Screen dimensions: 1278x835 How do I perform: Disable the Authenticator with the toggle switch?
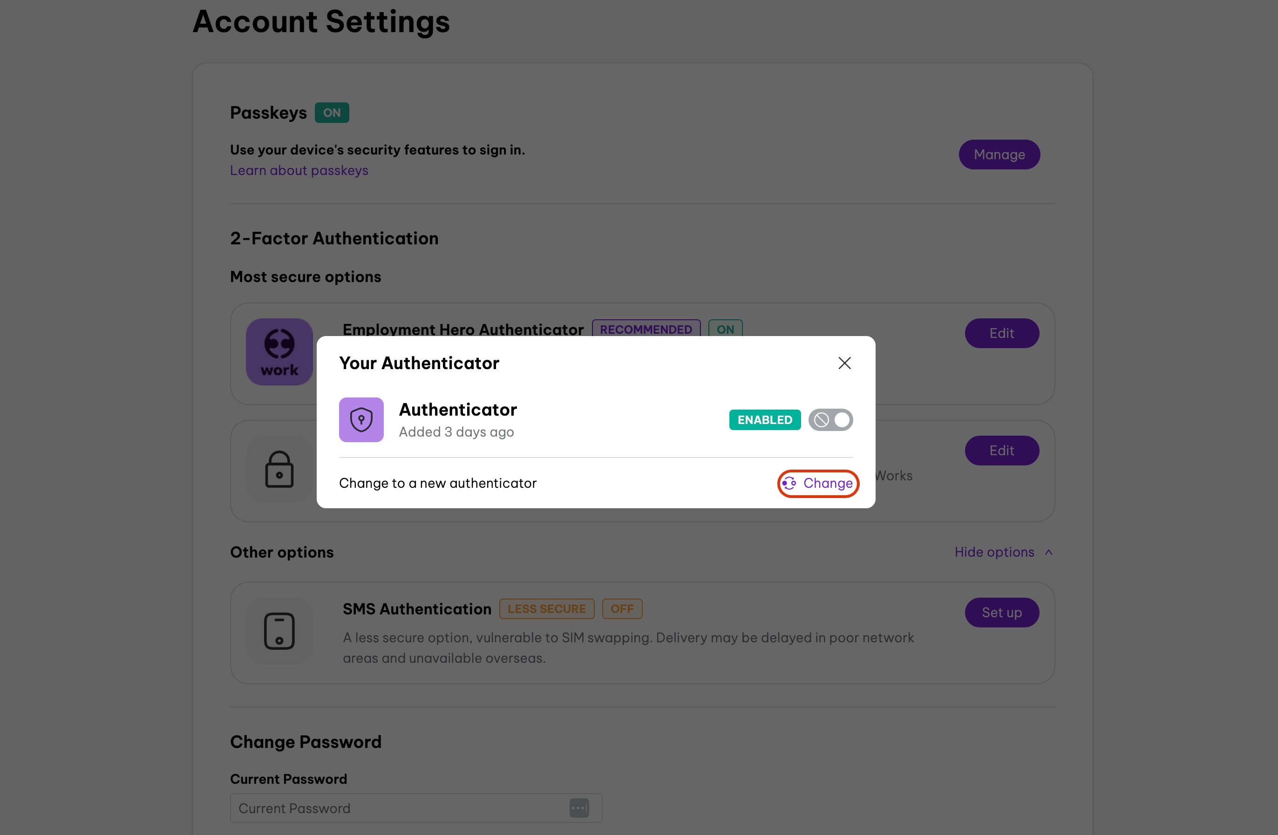coord(831,420)
